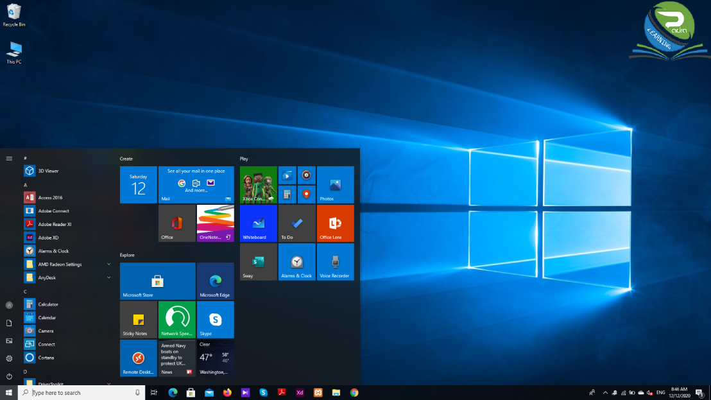Show hidden system tray icons
711x400 pixels.
click(x=605, y=393)
